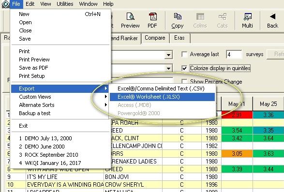Click the surveys count input field
This screenshot has height=192, width=284.
pos(234,54)
